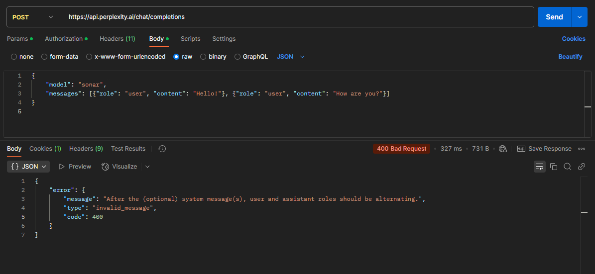Click the Send button
595x274 pixels.
[554, 17]
